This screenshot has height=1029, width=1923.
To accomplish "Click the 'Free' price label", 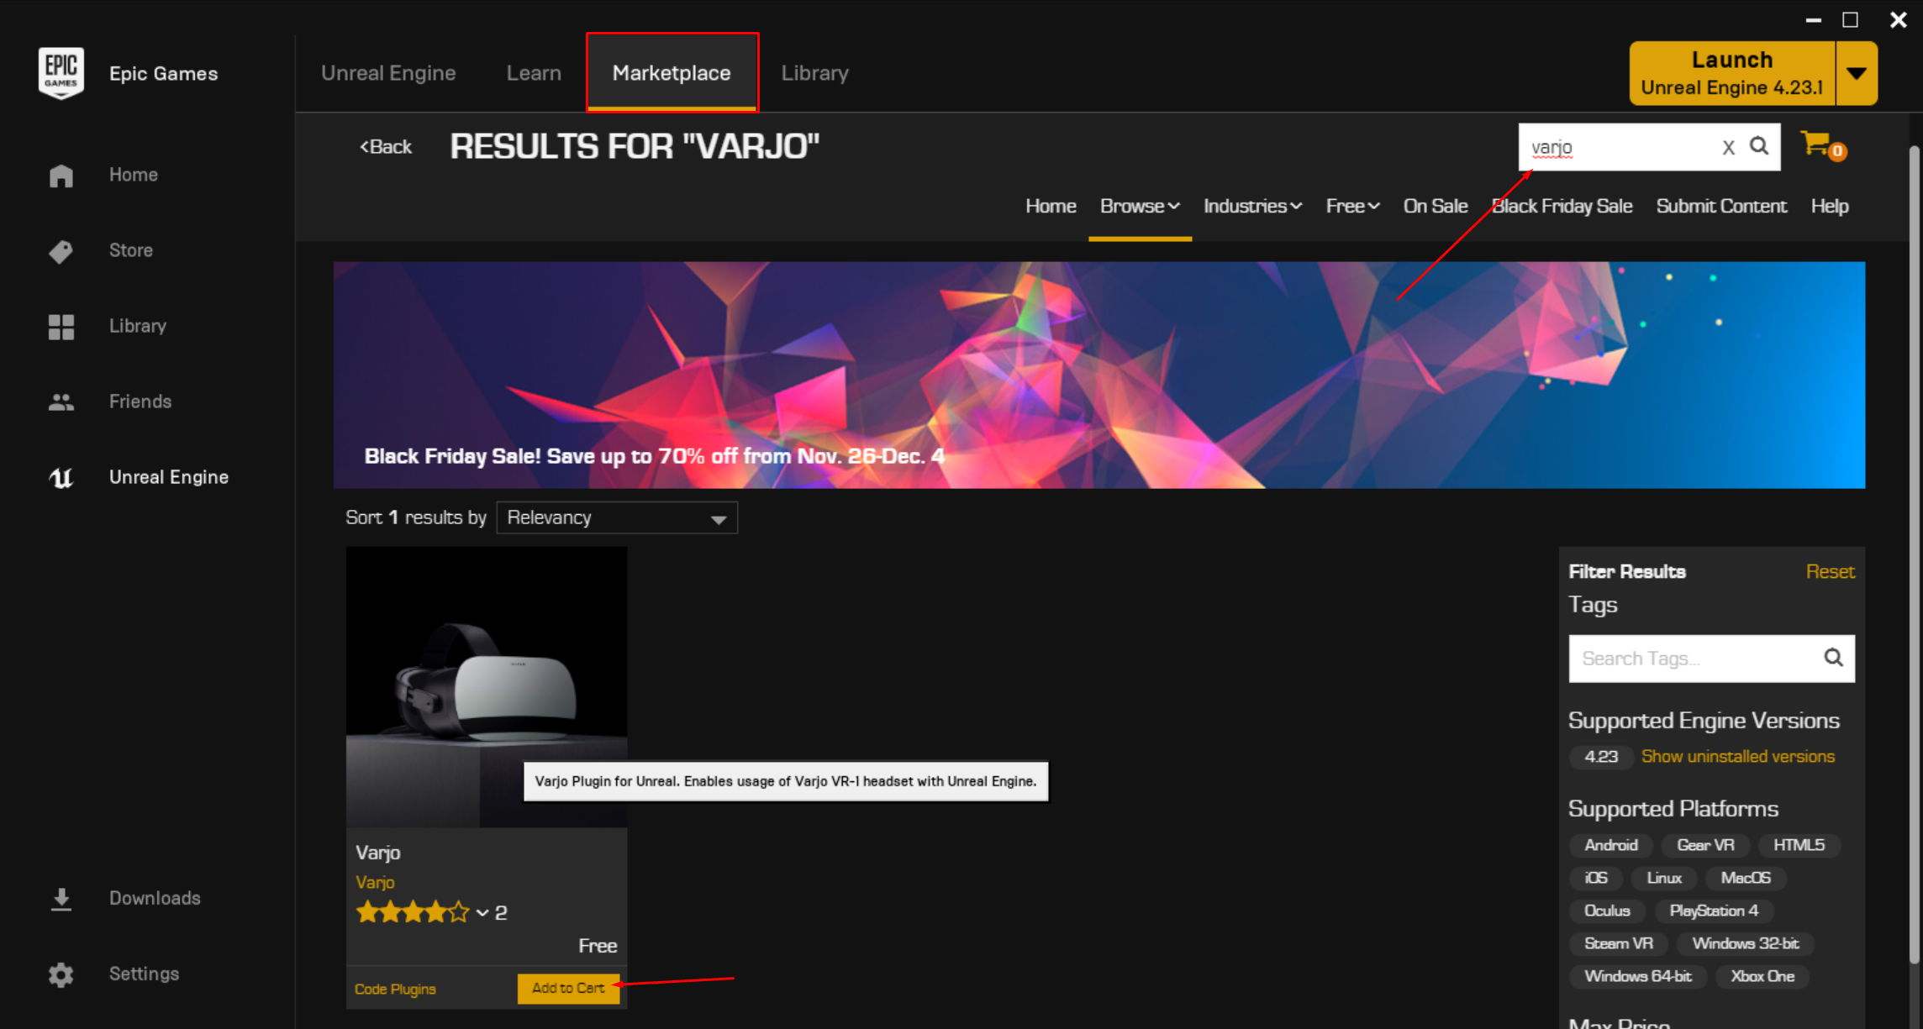I will coord(598,946).
